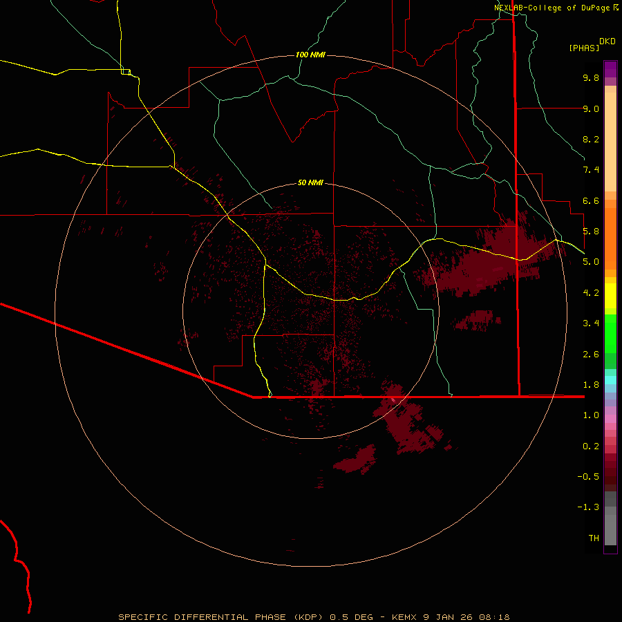
Task: Click the 0.2 value on color scale
Action: pos(591,446)
